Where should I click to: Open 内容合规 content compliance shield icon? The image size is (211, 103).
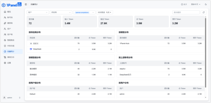(x=5, y=46)
